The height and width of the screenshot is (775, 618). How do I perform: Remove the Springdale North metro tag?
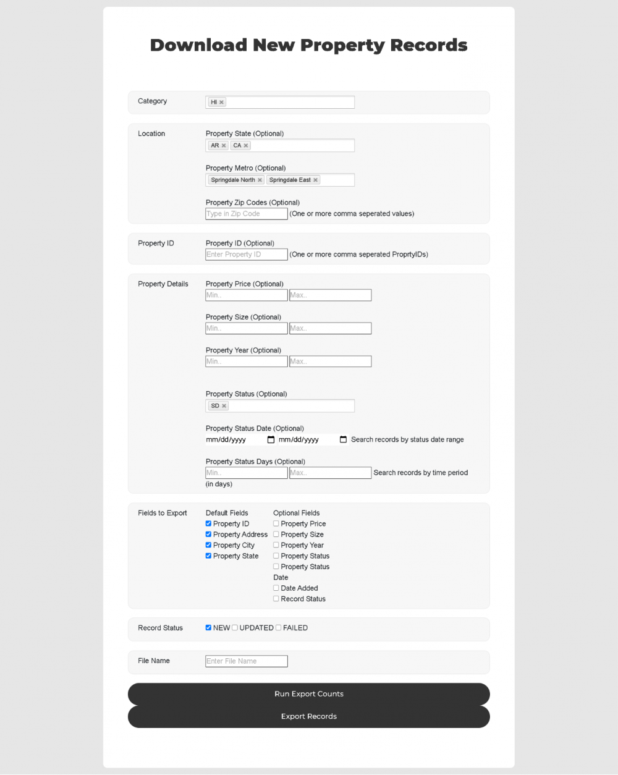260,180
